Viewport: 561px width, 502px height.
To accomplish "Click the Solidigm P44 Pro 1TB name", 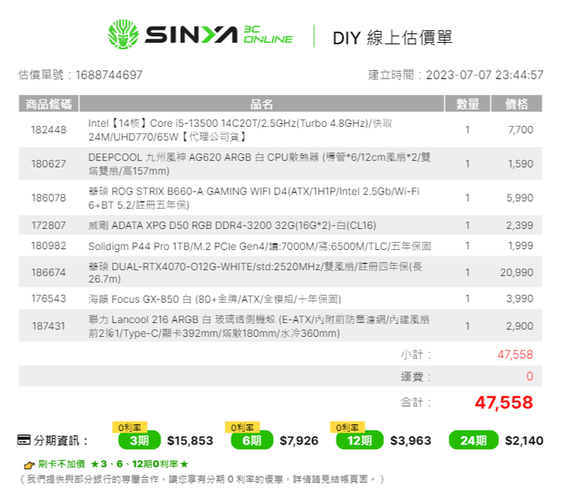I will tap(259, 246).
